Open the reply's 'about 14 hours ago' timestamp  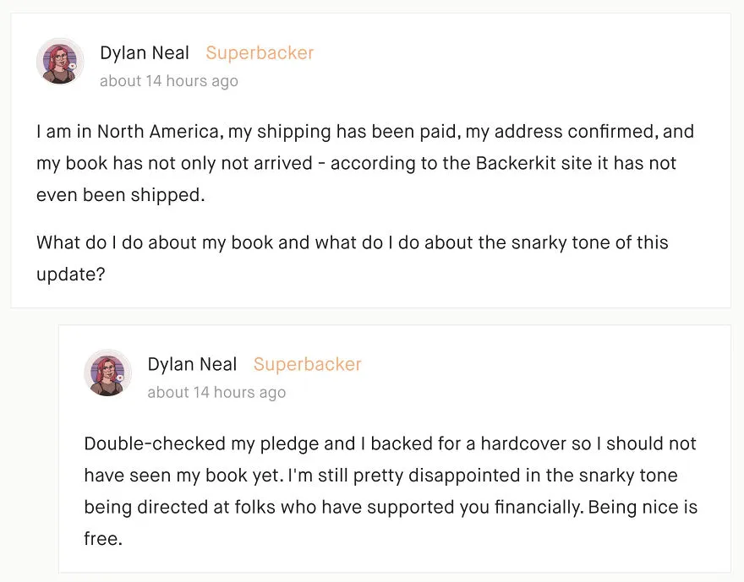tap(216, 393)
